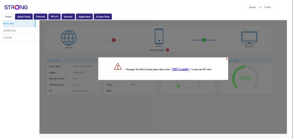Open the System Tools tab
Image resolution: width=293 pixels, height=139 pixels.
click(103, 16)
